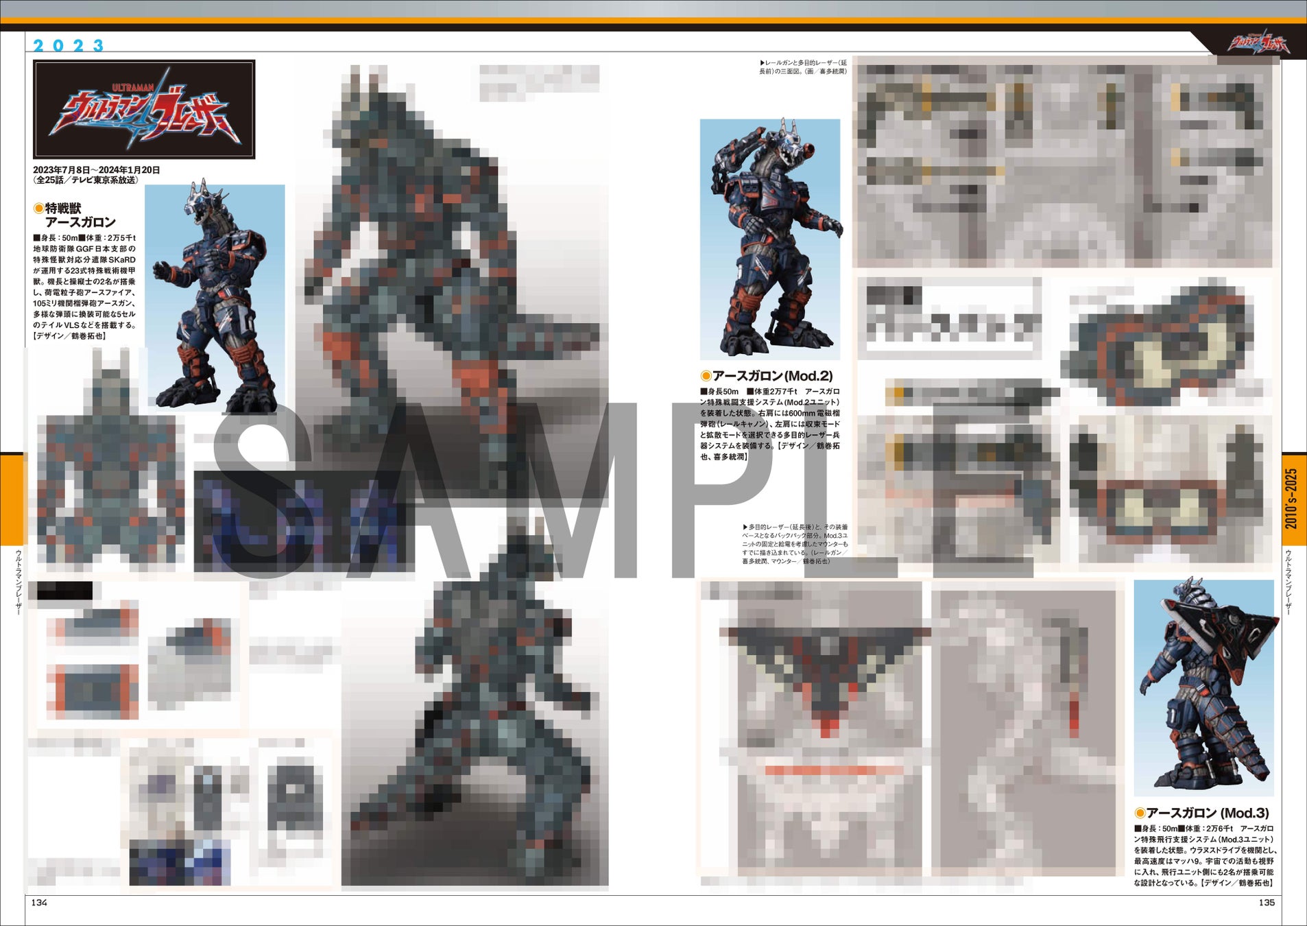Click the vertical "ウルトラマンブレーザー" text on the left margin
This screenshot has width=1307, height=926.
click(18, 582)
